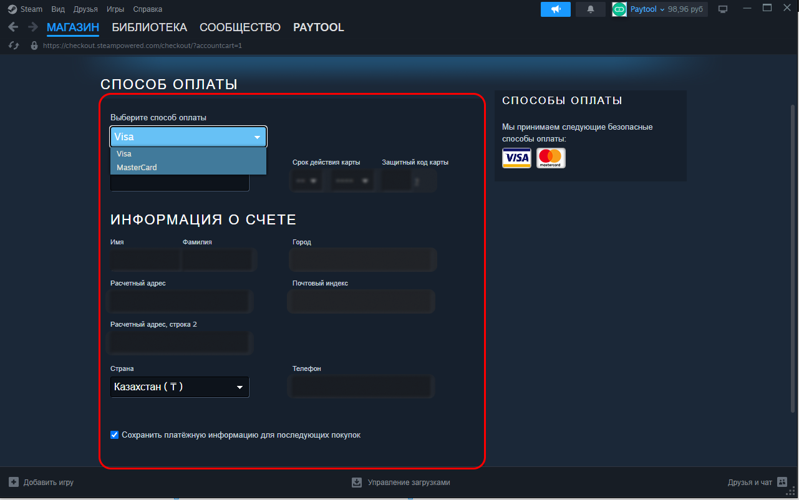The height and width of the screenshot is (500, 799).
Task: Click the Город input field
Action: [x=363, y=259]
